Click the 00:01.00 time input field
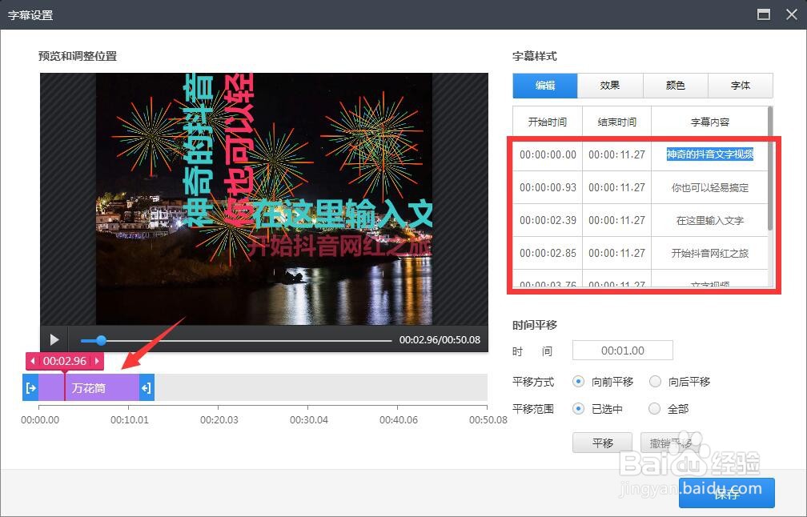The image size is (807, 517). coord(623,350)
